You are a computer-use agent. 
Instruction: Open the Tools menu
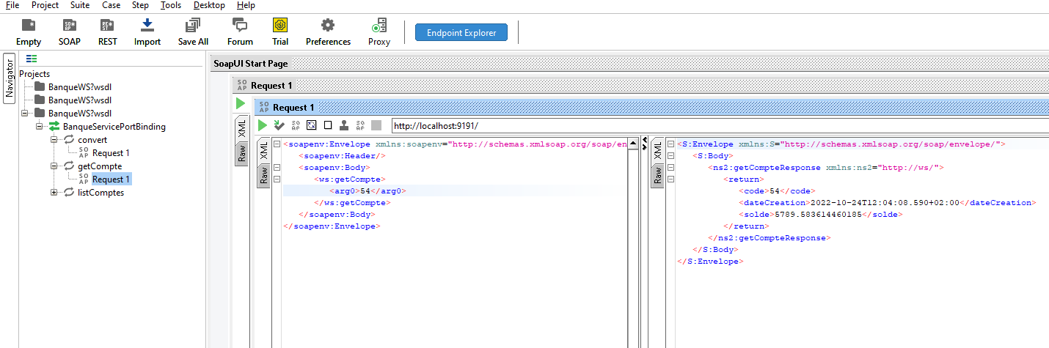171,5
